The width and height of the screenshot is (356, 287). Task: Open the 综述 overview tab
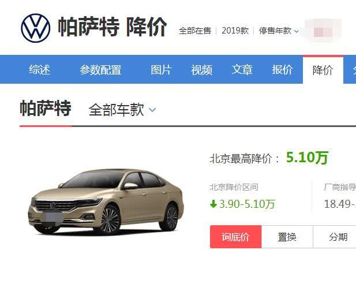click(x=39, y=69)
